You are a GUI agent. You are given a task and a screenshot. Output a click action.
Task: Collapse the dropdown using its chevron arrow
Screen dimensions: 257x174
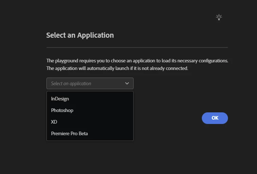127,83
